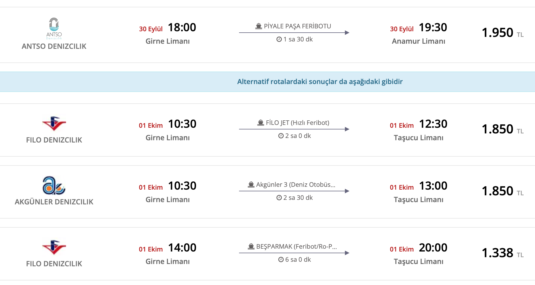Click the truncated Akgünler 3 vessel name
This screenshot has width=535, height=285.
point(295,185)
